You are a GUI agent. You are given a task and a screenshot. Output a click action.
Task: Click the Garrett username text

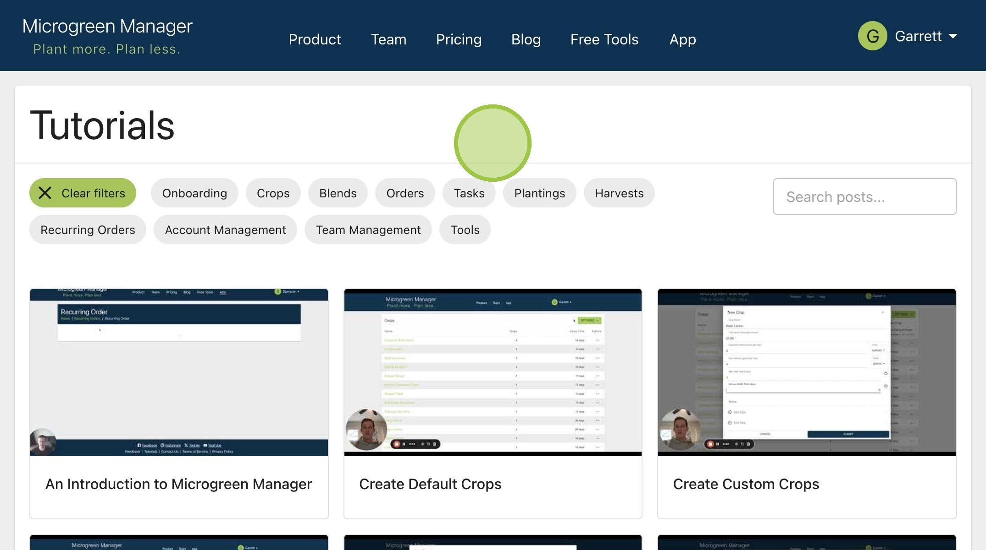point(918,36)
